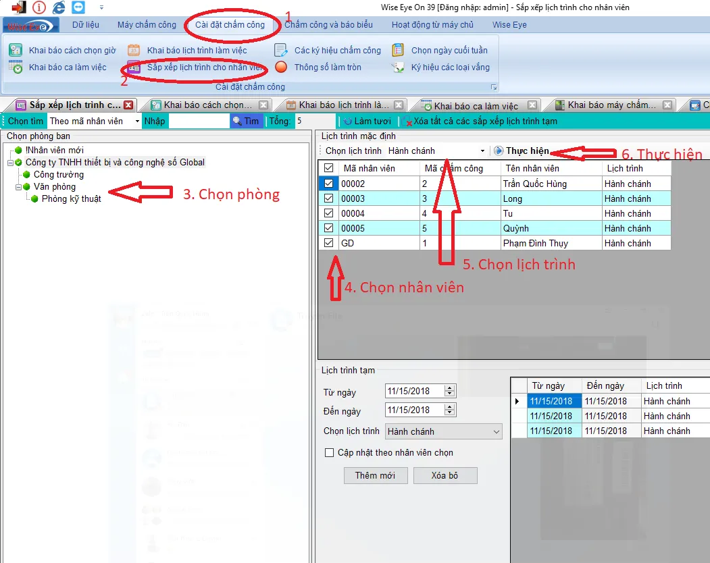This screenshot has height=563, width=710.
Task: Switch to Máy chấm công ribbon tab
Action: click(147, 25)
